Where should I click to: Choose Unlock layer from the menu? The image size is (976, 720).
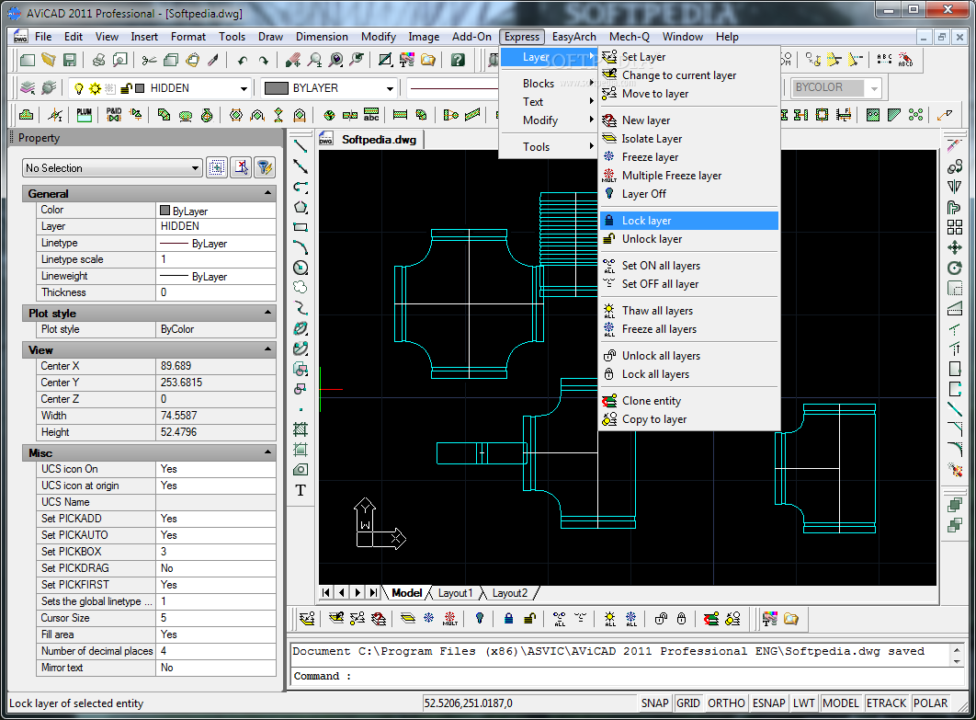point(689,239)
